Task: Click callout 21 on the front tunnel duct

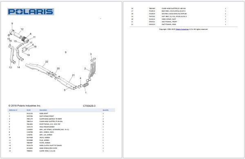Action: [73, 75]
